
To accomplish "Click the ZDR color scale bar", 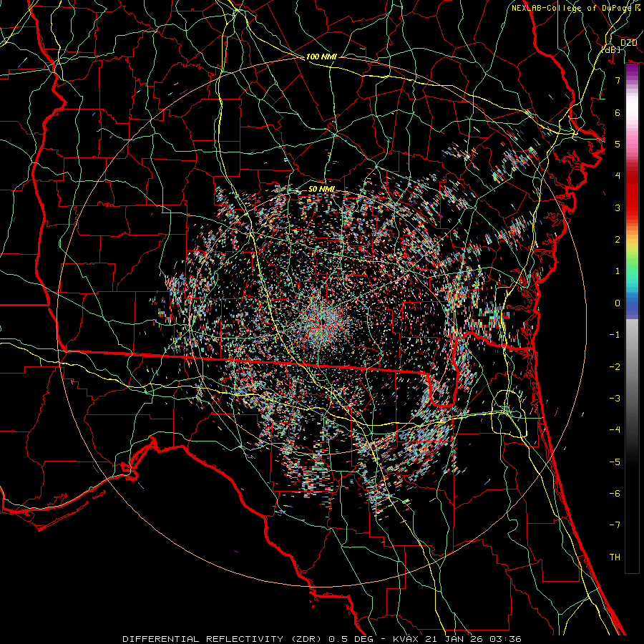I will (632, 318).
